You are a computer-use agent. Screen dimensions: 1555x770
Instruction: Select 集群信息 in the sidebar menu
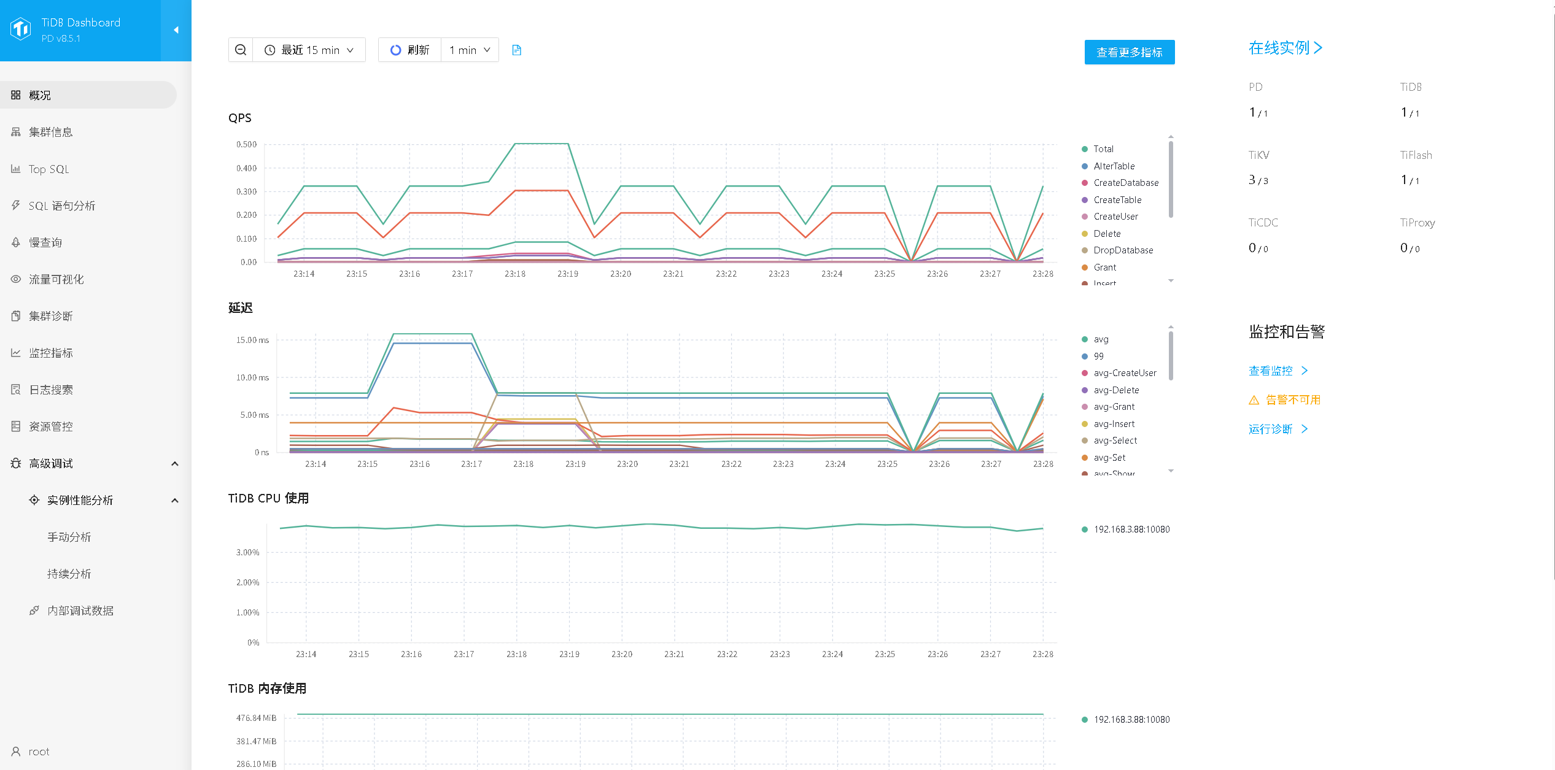pos(50,132)
